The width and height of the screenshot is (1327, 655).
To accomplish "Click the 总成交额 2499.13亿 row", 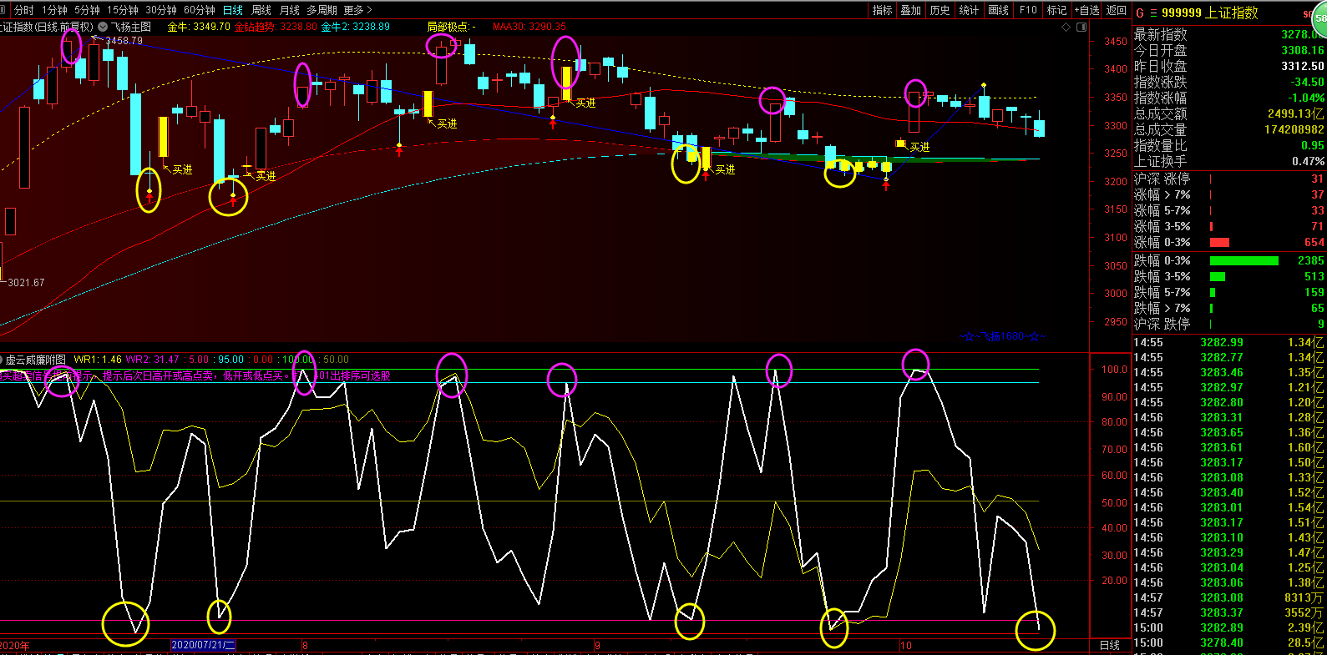I will [x=1229, y=113].
